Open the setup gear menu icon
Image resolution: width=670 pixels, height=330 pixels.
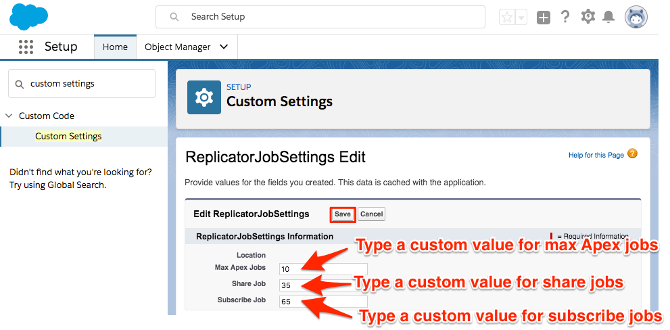[x=588, y=17]
